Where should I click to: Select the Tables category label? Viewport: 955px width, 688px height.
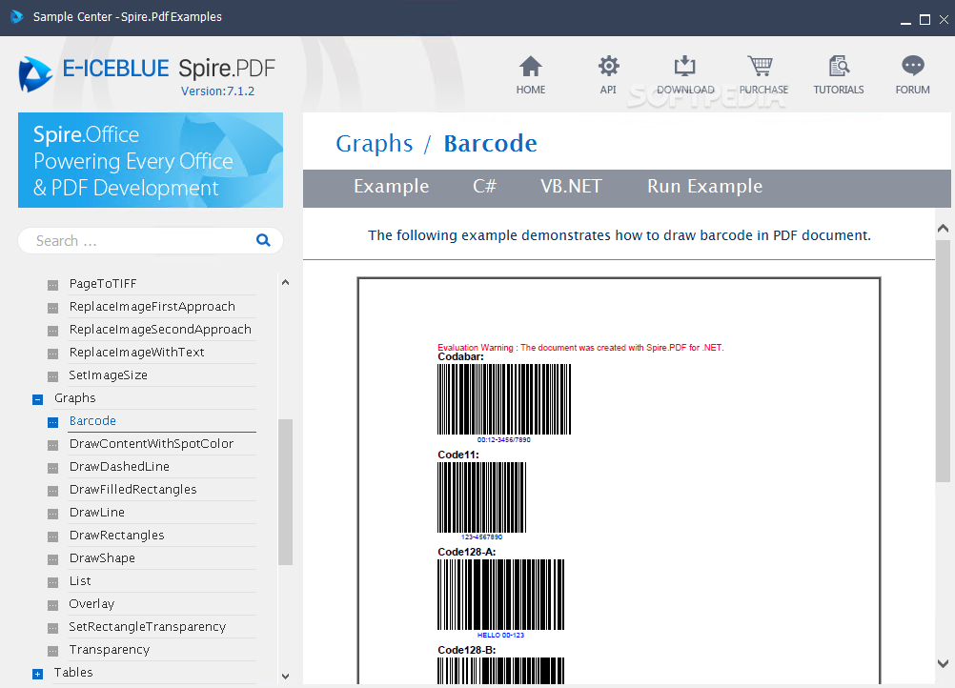73,672
